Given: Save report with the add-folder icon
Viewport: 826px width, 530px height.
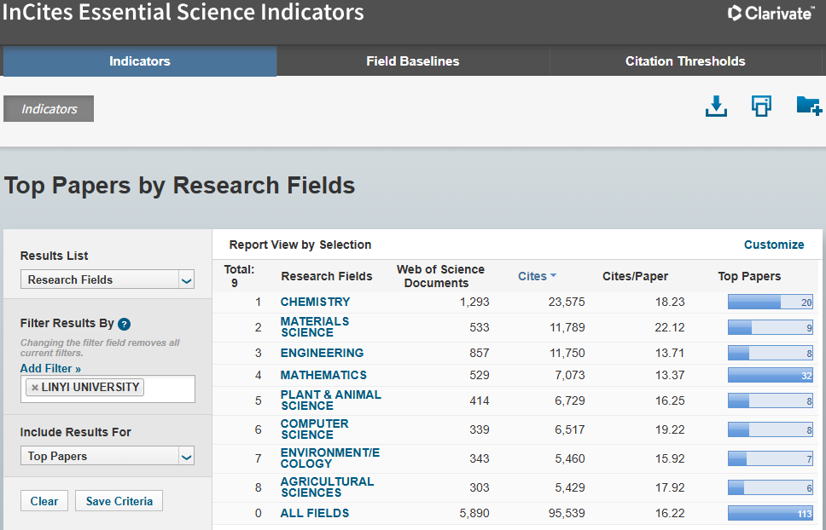Looking at the screenshot, I should click(809, 106).
